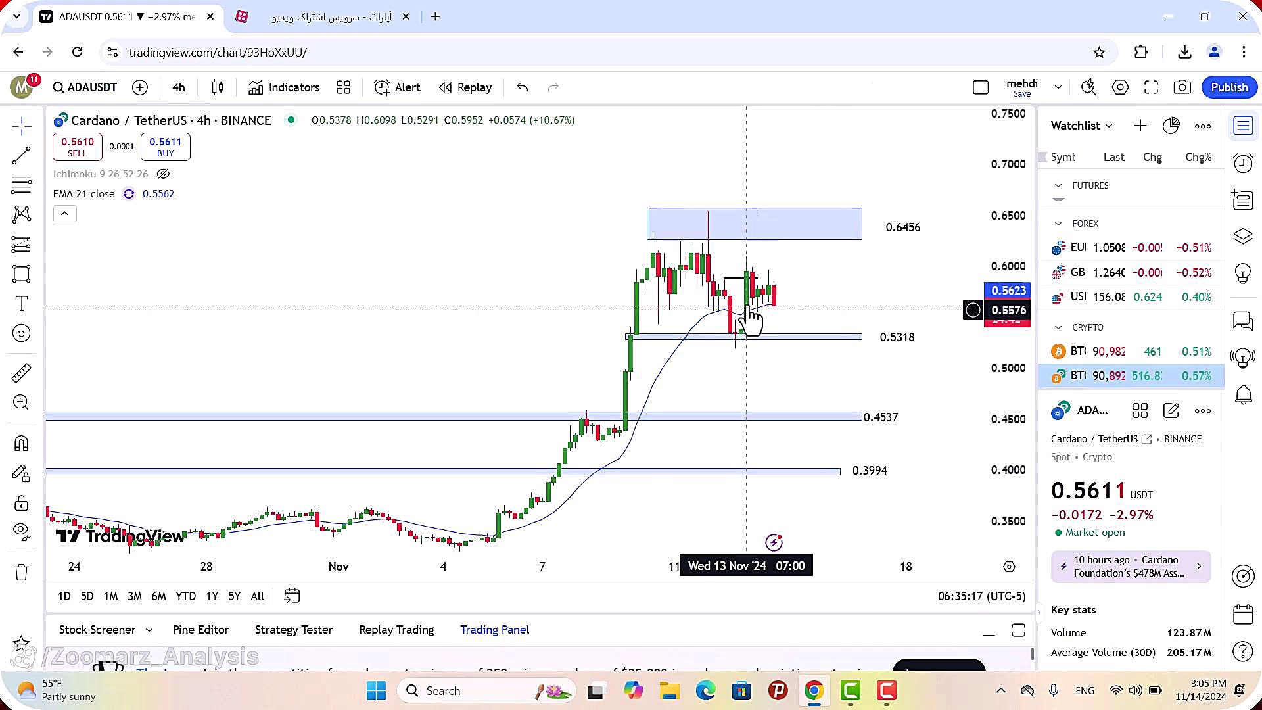This screenshot has height=710, width=1262.
Task: Open timezone 06:35:17 (UTC-5) menu
Action: [x=981, y=596]
